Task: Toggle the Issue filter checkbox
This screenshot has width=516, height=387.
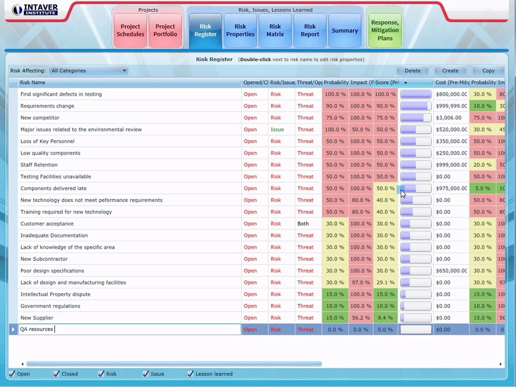Action: pos(146,374)
